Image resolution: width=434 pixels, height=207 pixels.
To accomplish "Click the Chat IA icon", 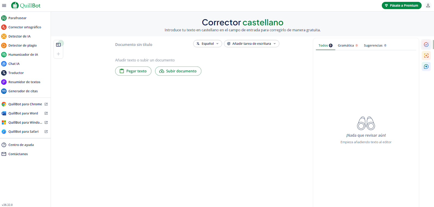I will pyautogui.click(x=4, y=64).
